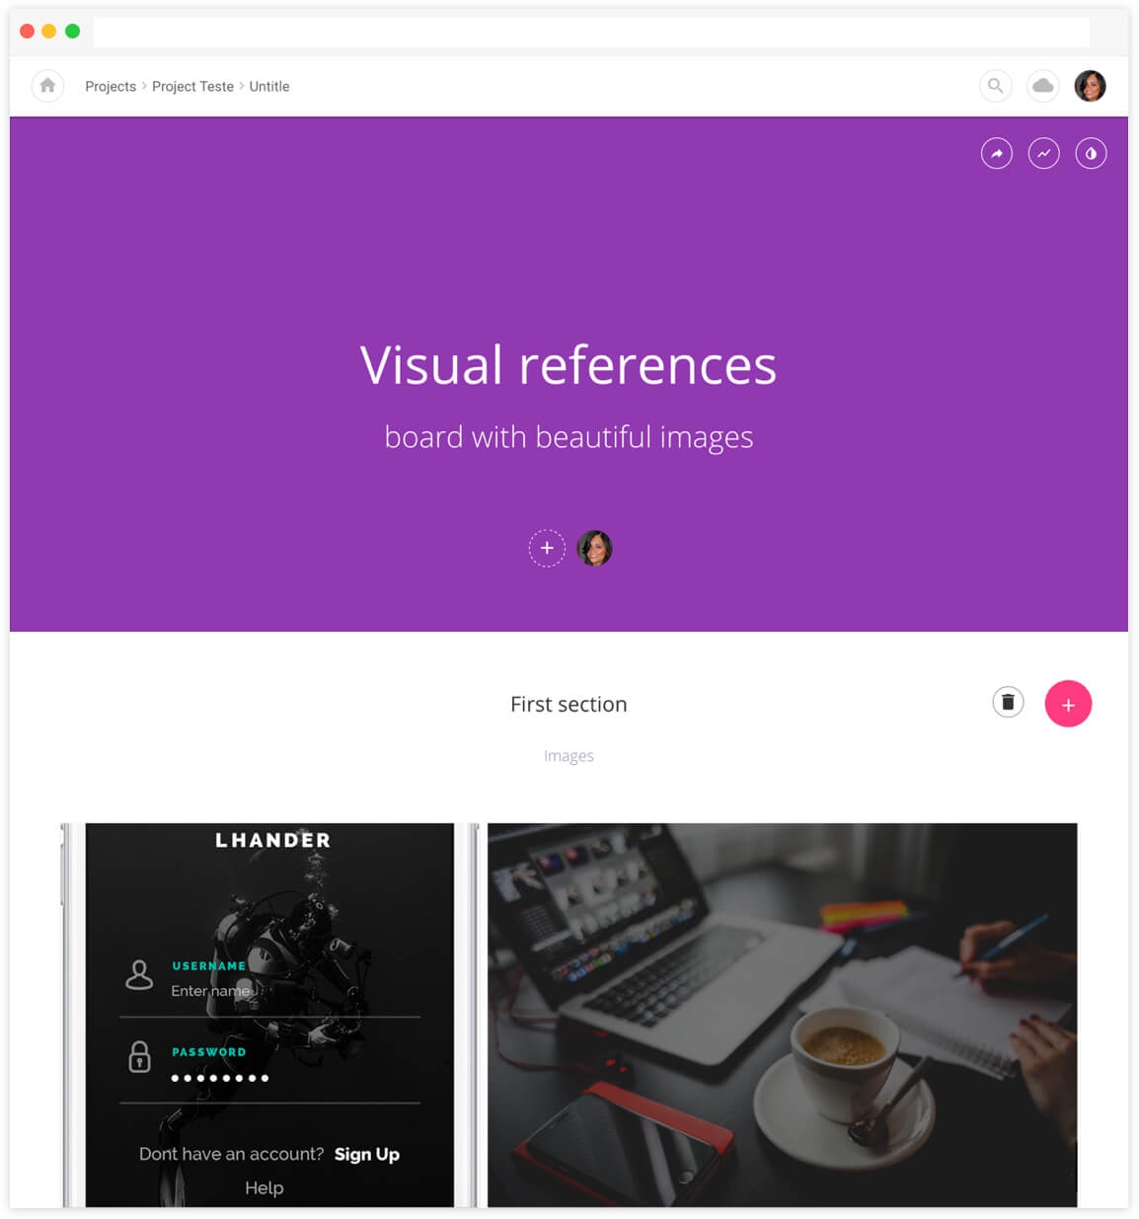
Task: Close the window with red button
Action: point(27,32)
